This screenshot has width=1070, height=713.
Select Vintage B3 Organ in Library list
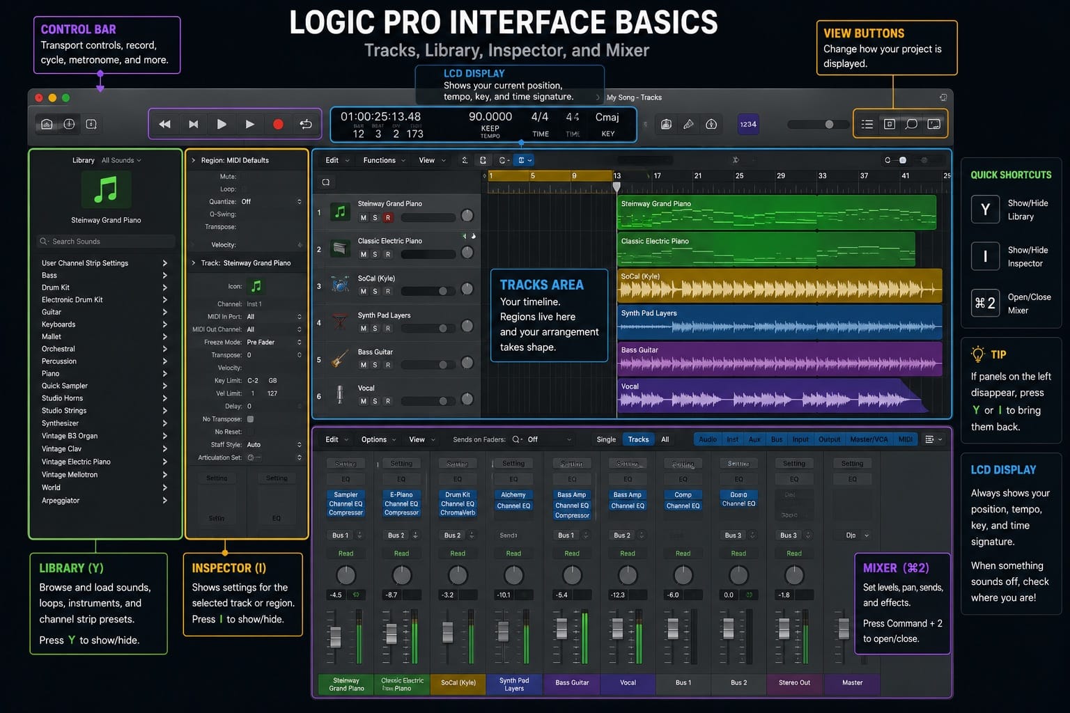coord(70,436)
